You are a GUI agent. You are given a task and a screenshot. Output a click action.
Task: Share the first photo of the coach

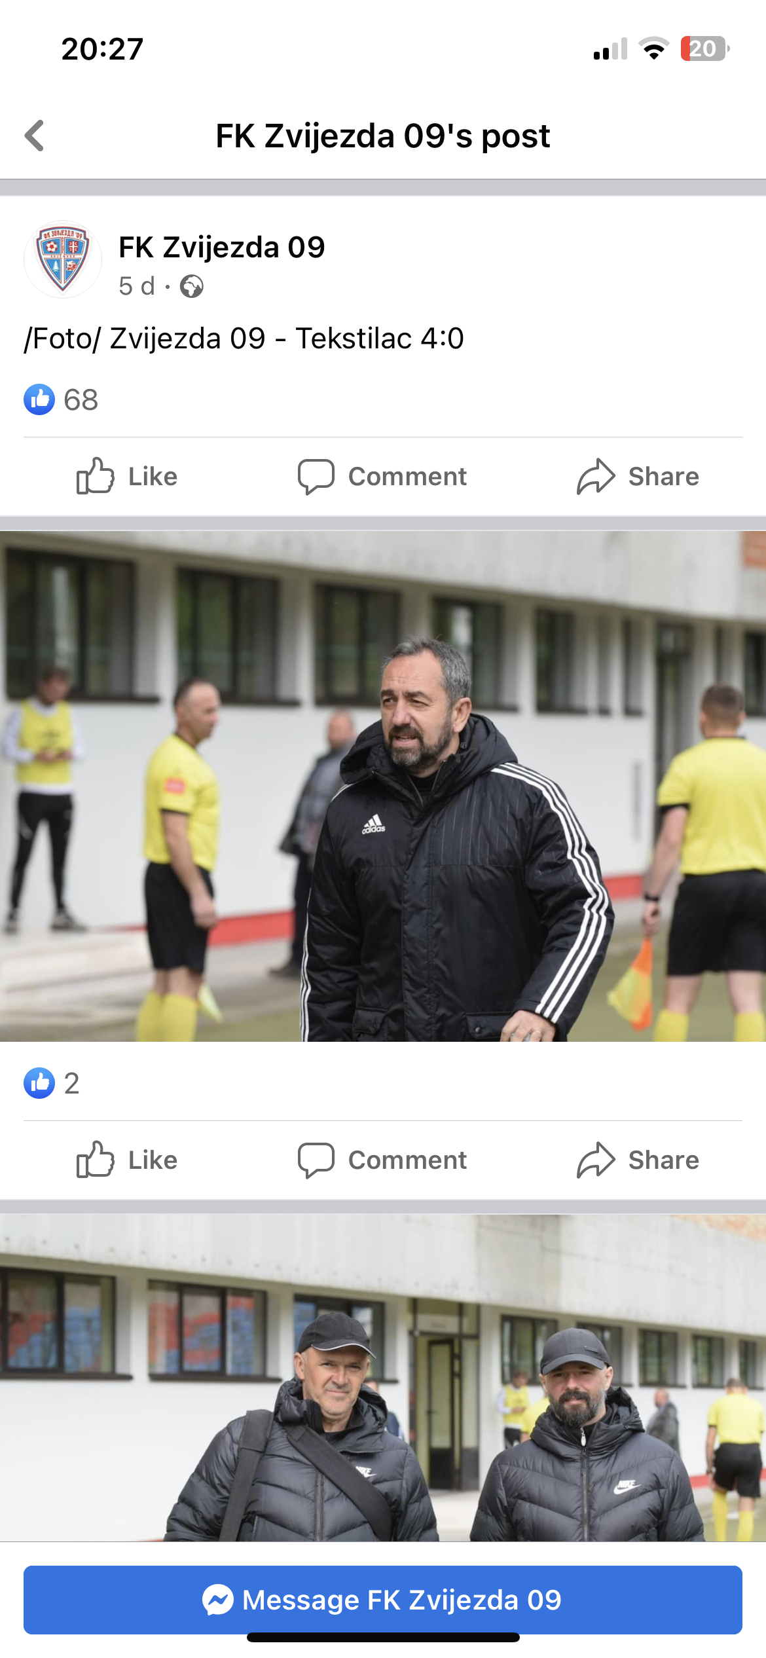click(x=638, y=1160)
